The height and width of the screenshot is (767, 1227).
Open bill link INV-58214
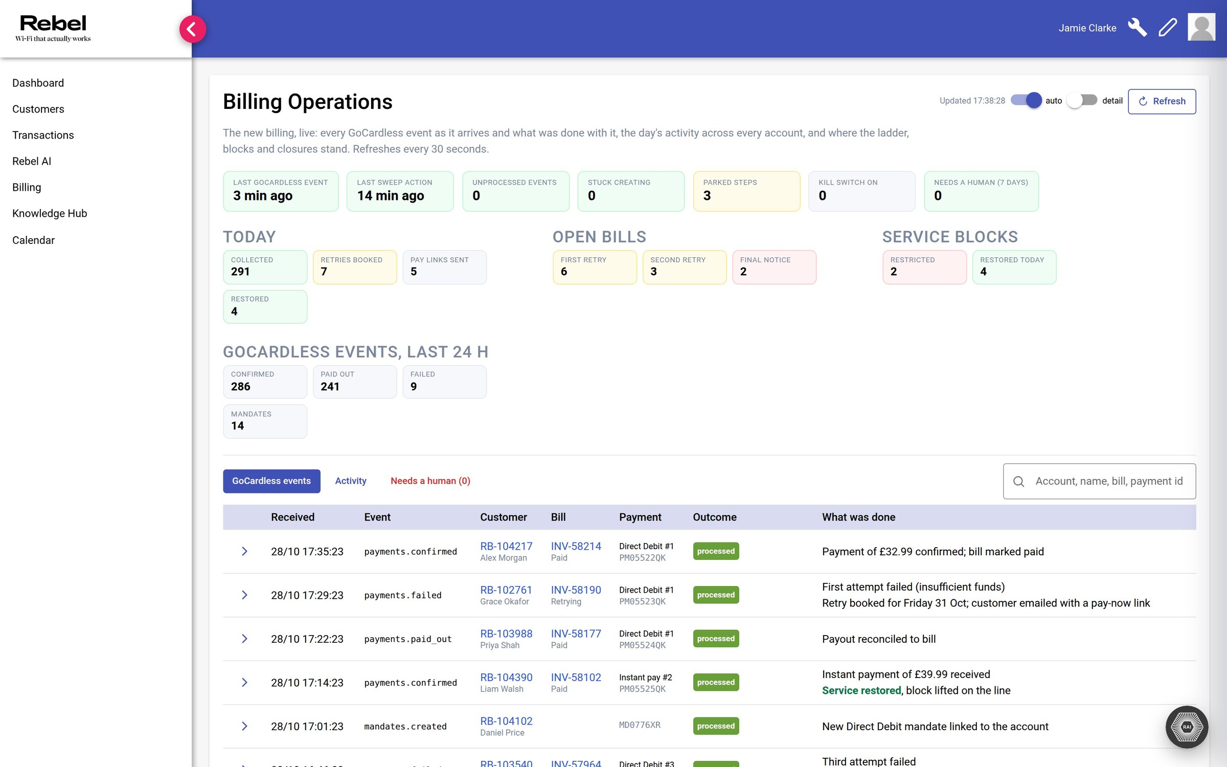(576, 546)
